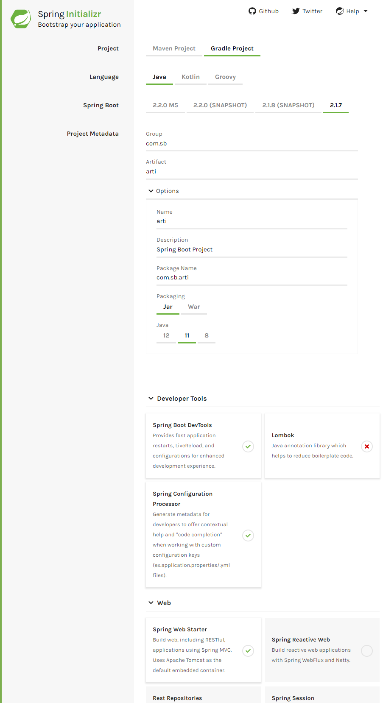Edit the Name field under Options
Image resolution: width=383 pixels, height=703 pixels.
coord(252,221)
